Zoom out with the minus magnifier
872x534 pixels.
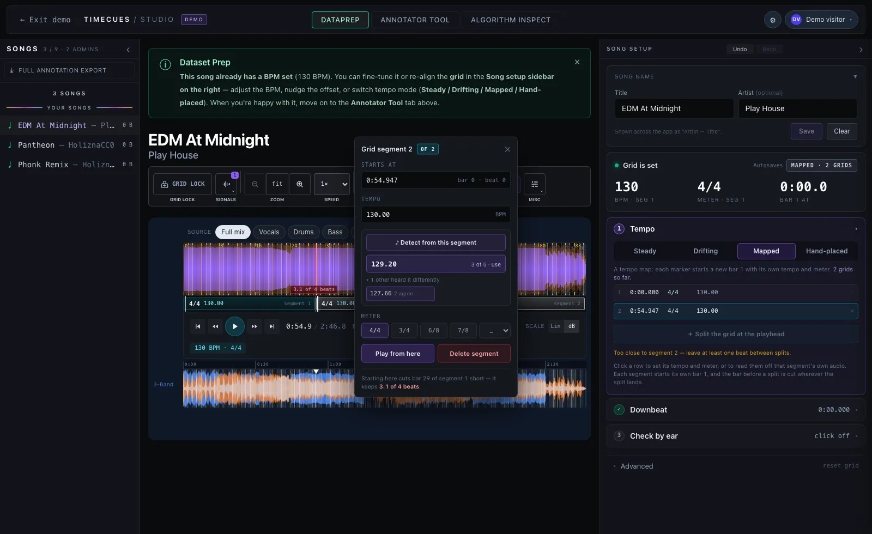pyautogui.click(x=255, y=184)
